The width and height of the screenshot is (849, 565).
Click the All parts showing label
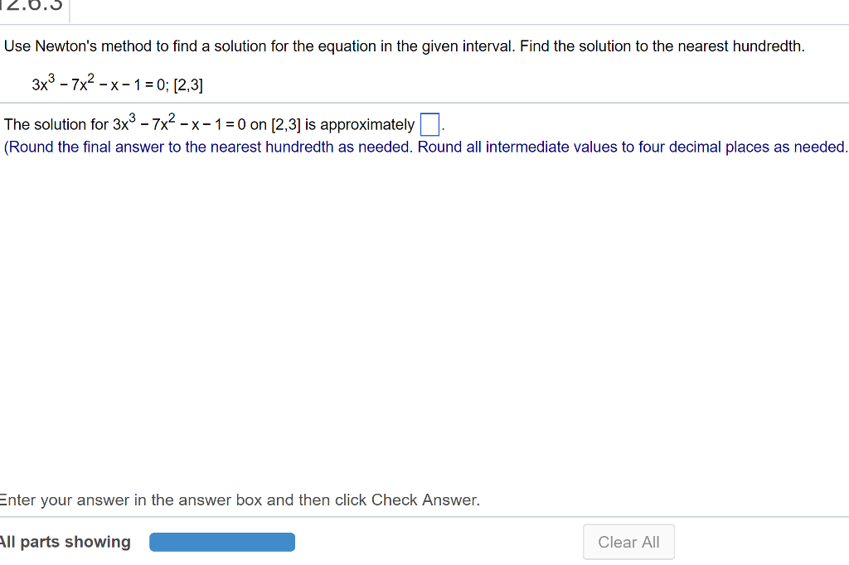click(65, 542)
